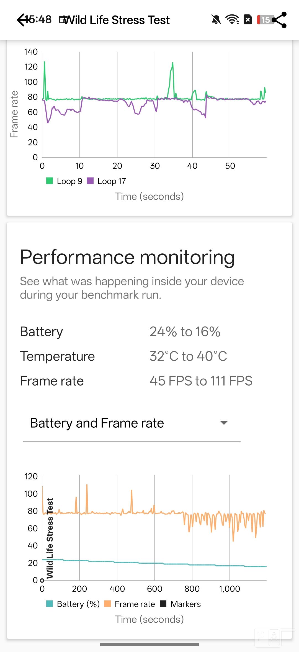299x652 pixels.
Task: Tap the X-marked status icon beside Wi-Fi
Action: pos(248,20)
